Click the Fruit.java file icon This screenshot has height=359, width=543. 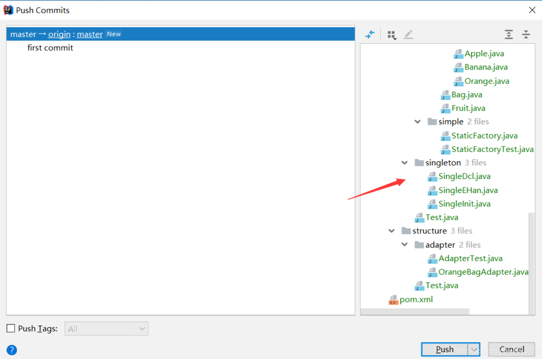[x=446, y=108]
